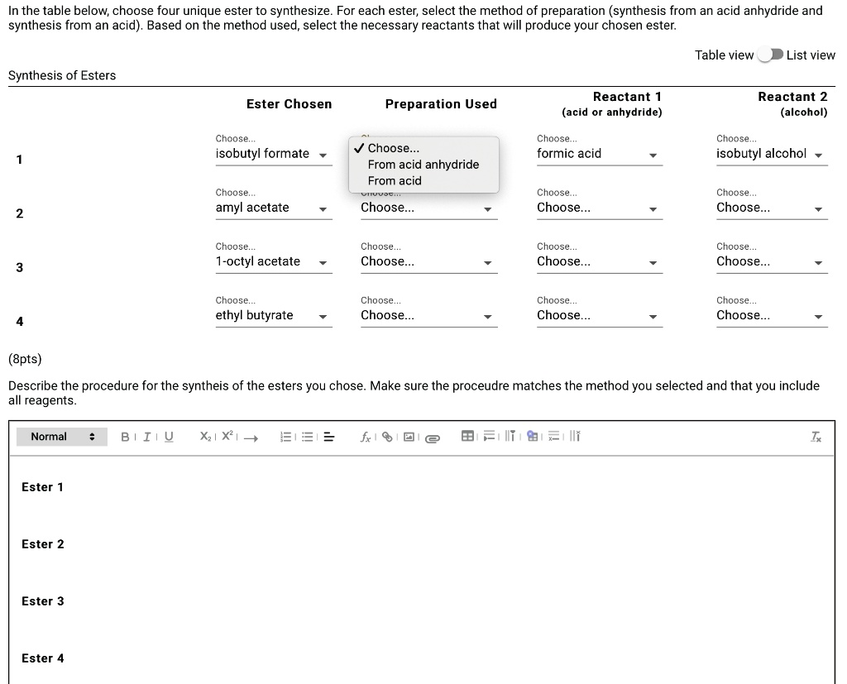Apply bold formatting in the editor
847x684 pixels.
click(124, 436)
